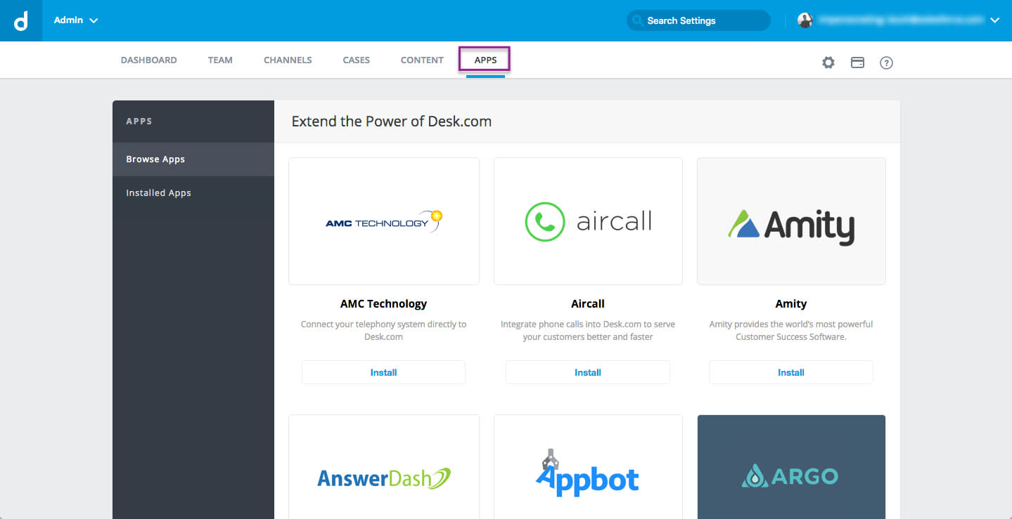Viewport: 1012px width, 519px height.
Task: Click the Amity app title
Action: click(791, 304)
